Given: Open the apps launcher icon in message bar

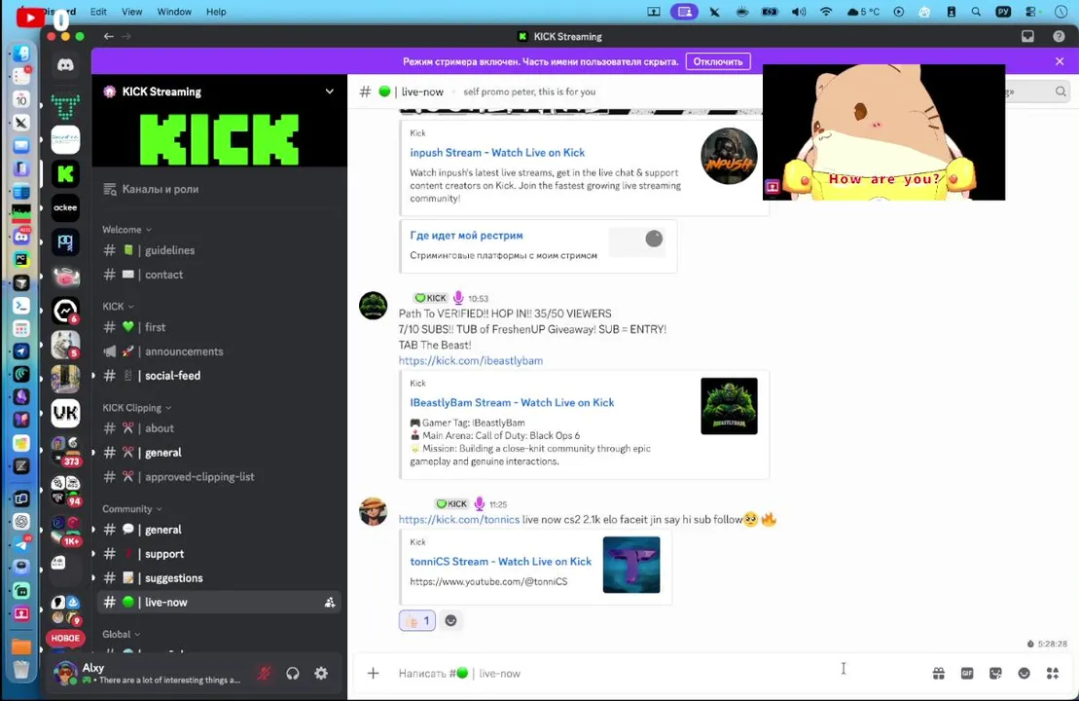Looking at the screenshot, I should [x=1052, y=673].
